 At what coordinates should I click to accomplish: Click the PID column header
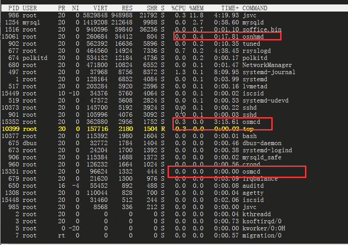14,8
